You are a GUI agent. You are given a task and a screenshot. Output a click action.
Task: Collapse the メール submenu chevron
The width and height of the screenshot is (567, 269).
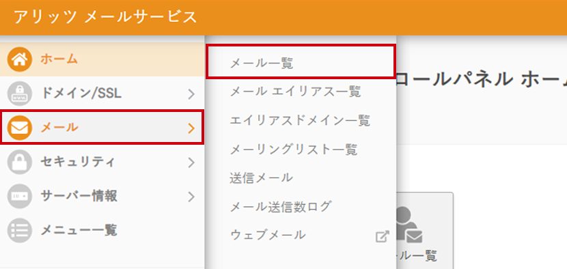point(191,128)
